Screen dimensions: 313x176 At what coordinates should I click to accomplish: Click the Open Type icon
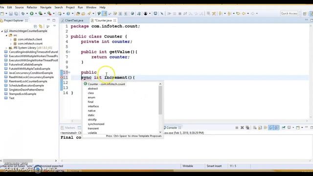(x=78, y=14)
